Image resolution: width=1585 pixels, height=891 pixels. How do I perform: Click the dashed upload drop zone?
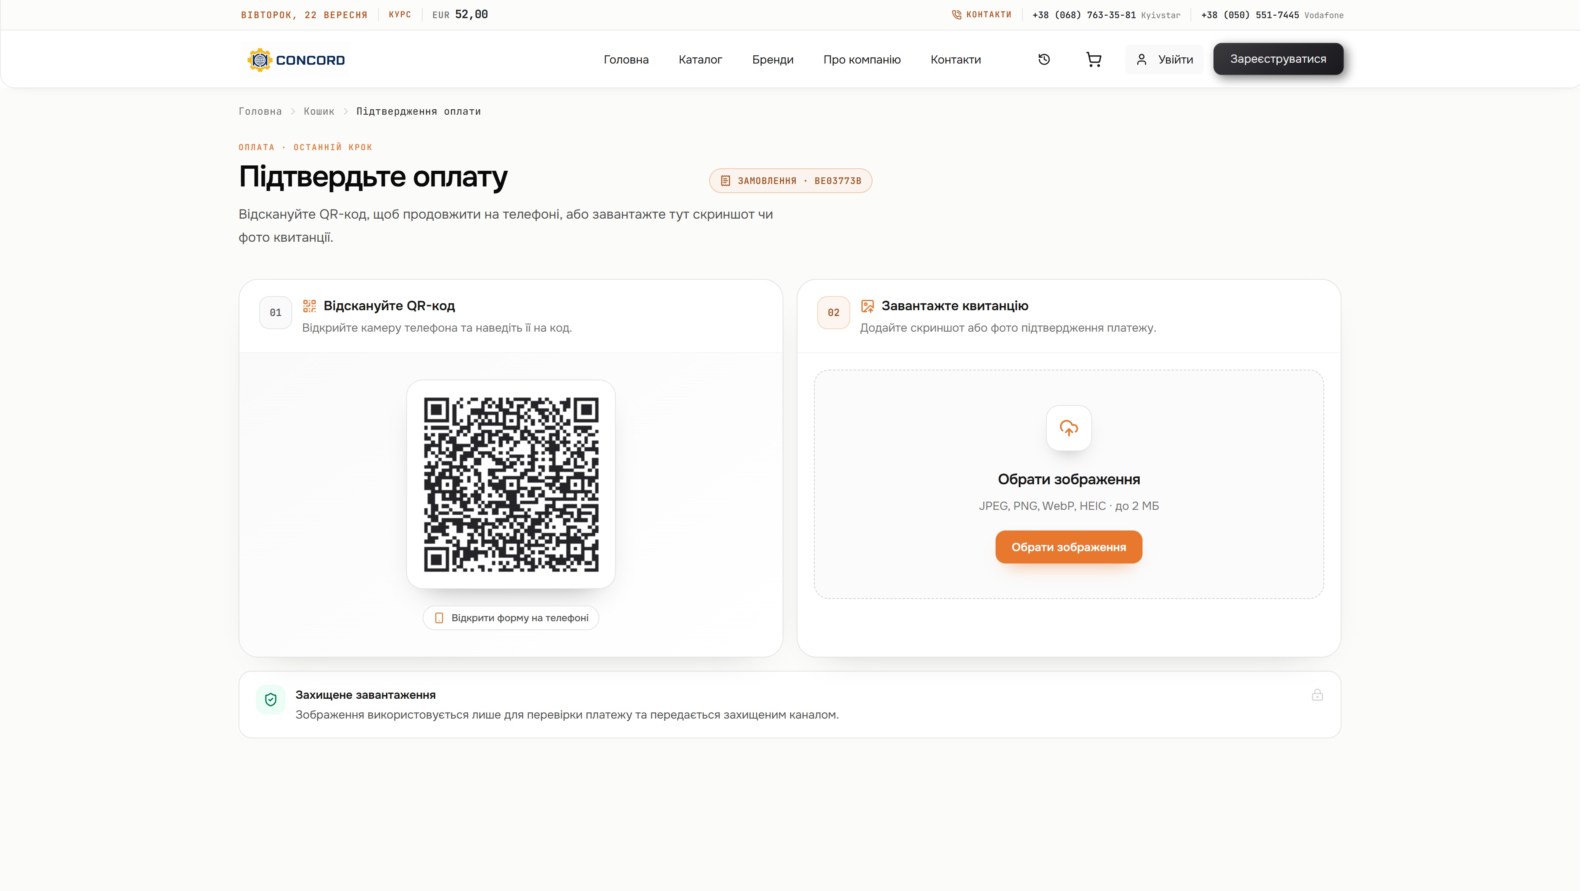tap(1069, 484)
